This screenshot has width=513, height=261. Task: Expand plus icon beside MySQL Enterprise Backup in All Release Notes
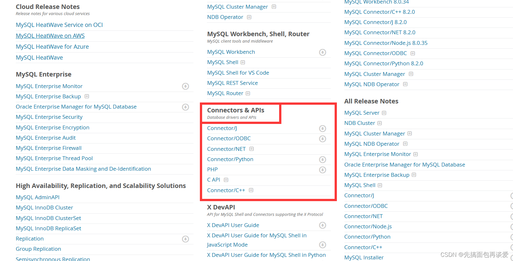tap(414, 175)
